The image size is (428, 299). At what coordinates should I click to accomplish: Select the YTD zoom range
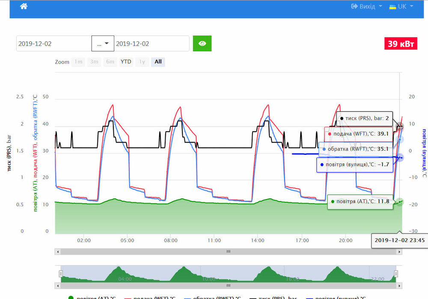(126, 62)
